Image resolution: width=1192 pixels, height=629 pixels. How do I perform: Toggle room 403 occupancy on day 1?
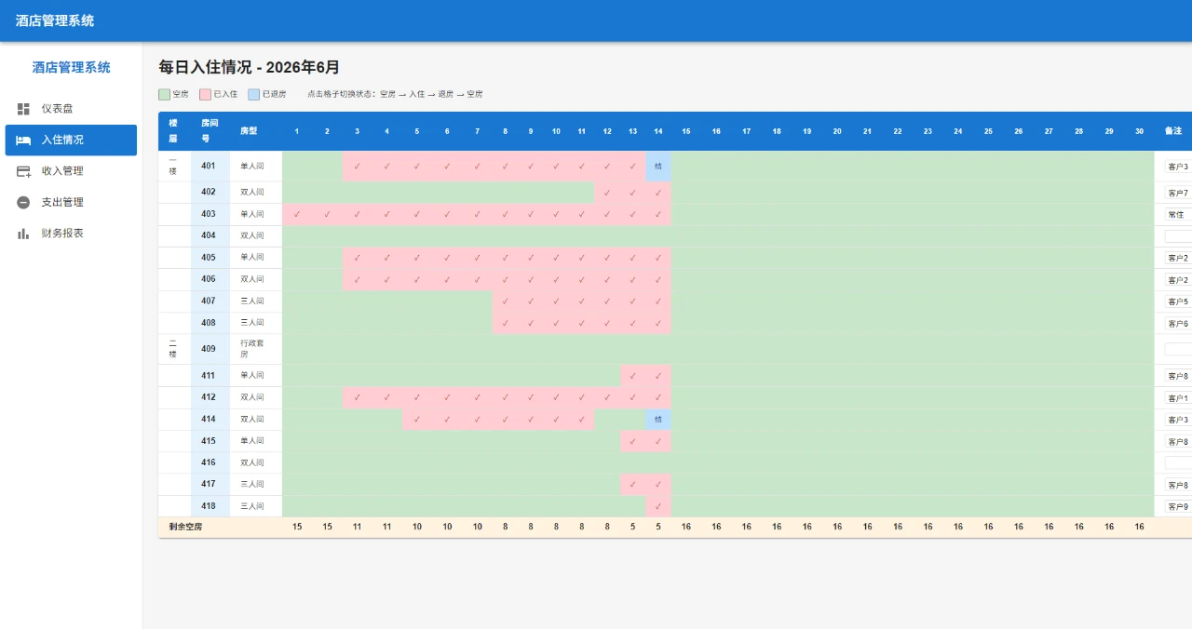(x=297, y=214)
